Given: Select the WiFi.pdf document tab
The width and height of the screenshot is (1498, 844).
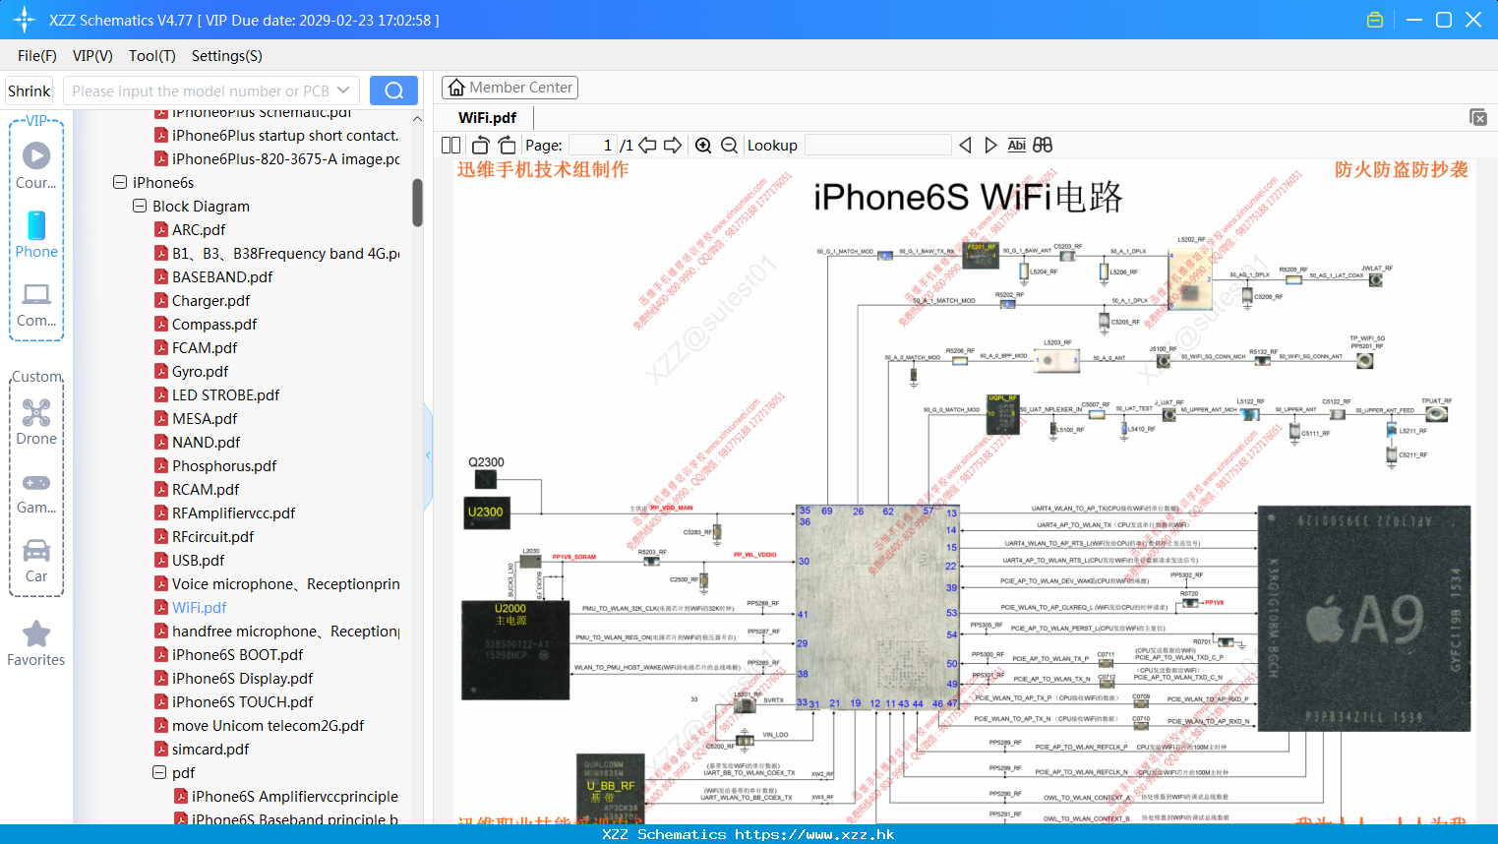Looking at the screenshot, I should pos(488,117).
